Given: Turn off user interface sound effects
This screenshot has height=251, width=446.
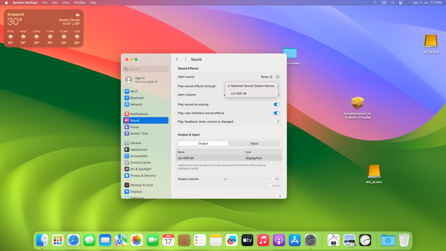Looking at the screenshot, I should [x=277, y=113].
